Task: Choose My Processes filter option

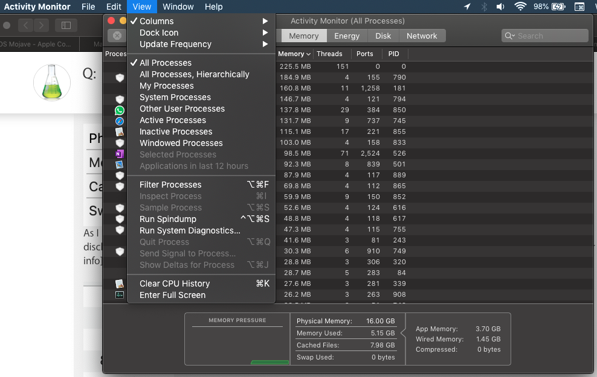Action: tap(167, 86)
